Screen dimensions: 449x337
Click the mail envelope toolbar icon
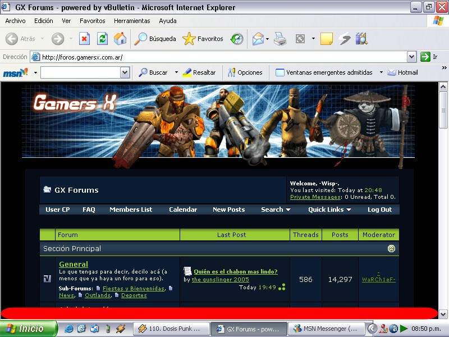(x=258, y=39)
